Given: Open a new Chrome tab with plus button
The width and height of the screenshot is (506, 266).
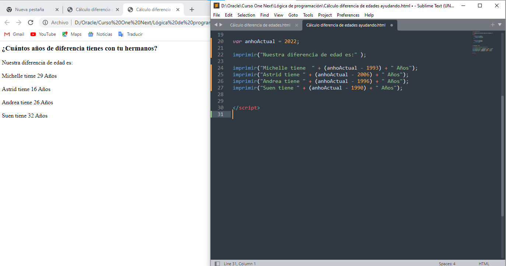Looking at the screenshot, I should pyautogui.click(x=191, y=10).
